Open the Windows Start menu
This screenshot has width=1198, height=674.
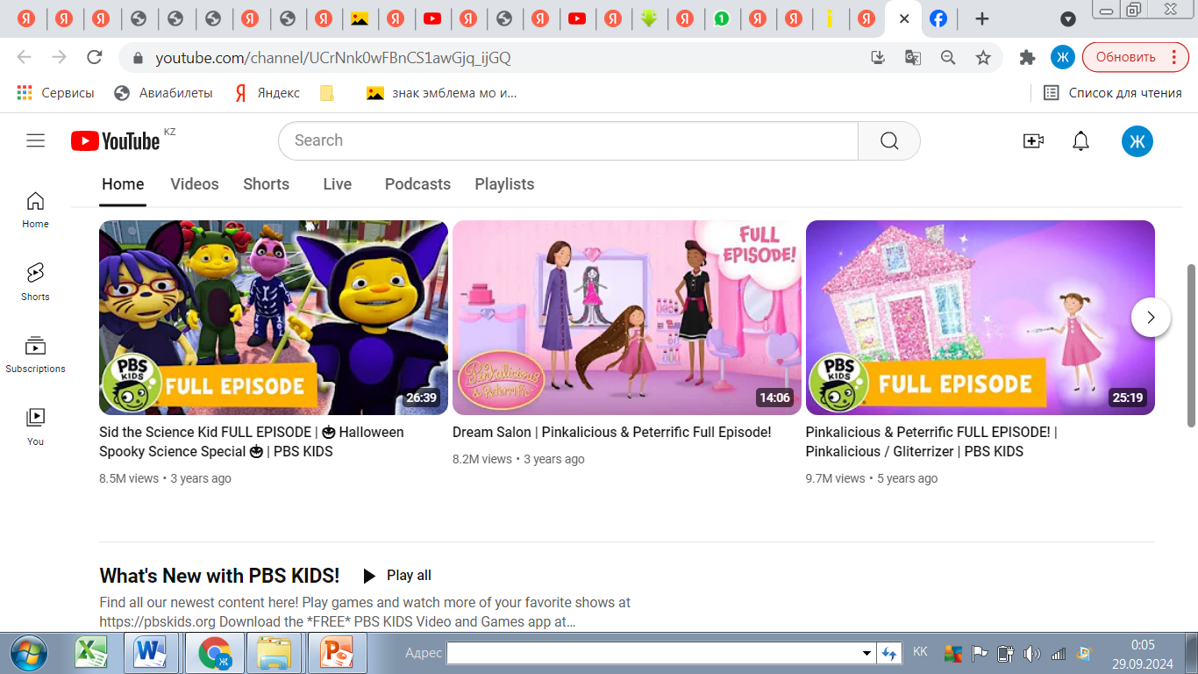point(28,653)
